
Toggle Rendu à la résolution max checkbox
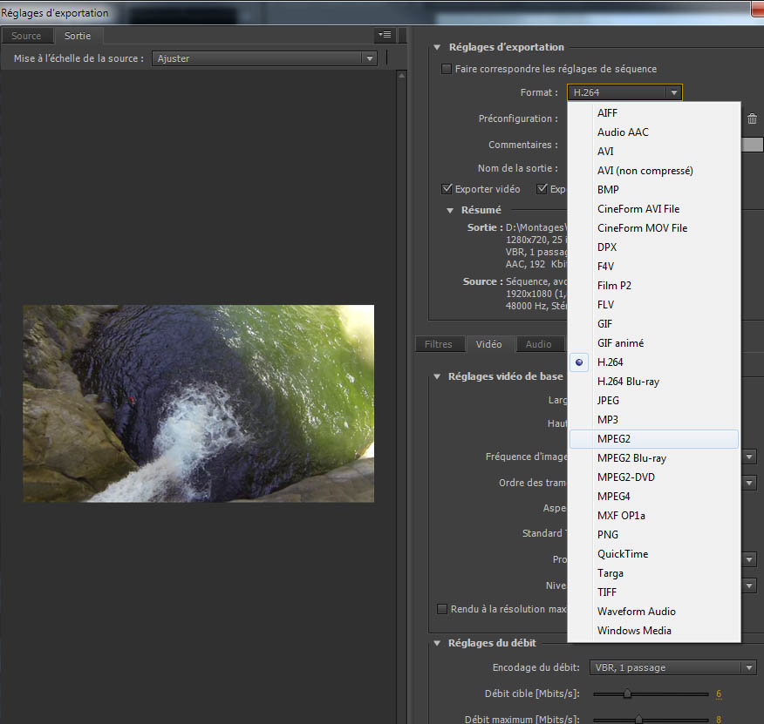[x=442, y=609]
